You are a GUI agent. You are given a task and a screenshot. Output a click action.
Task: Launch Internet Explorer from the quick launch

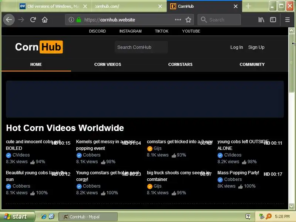coord(44,216)
